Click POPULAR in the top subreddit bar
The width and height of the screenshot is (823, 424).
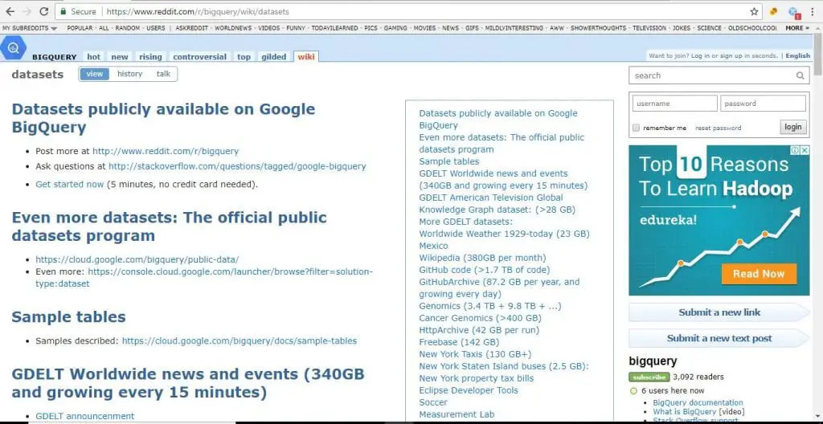coord(80,28)
